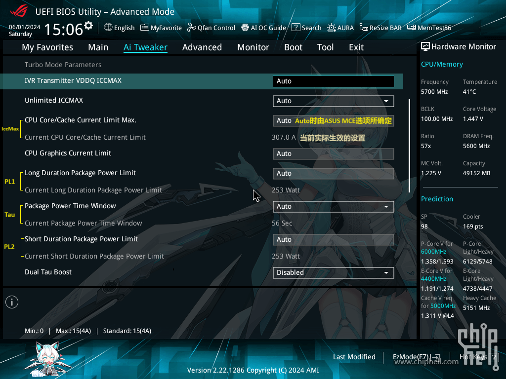This screenshot has height=379, width=506.
Task: Click the 1.447 V core voltage value
Action: [x=473, y=119]
